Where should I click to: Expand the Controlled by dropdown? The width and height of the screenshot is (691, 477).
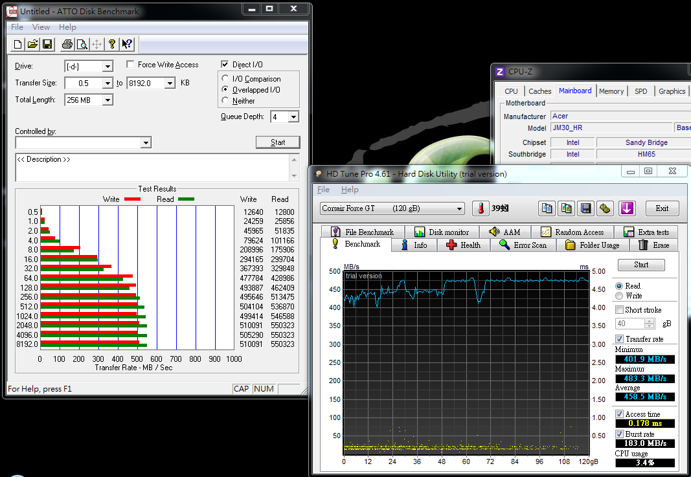[146, 142]
